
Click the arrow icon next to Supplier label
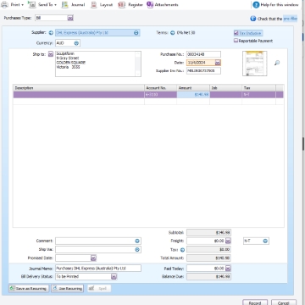[51, 33]
